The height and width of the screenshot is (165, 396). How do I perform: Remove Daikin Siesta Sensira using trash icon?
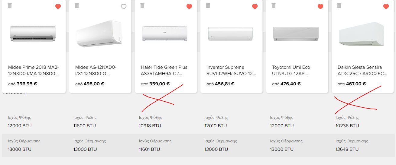[x=339, y=5]
